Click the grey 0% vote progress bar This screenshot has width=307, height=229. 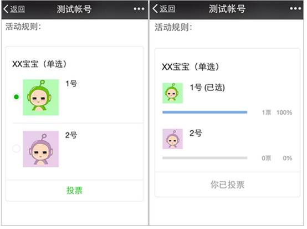[x=205, y=158]
